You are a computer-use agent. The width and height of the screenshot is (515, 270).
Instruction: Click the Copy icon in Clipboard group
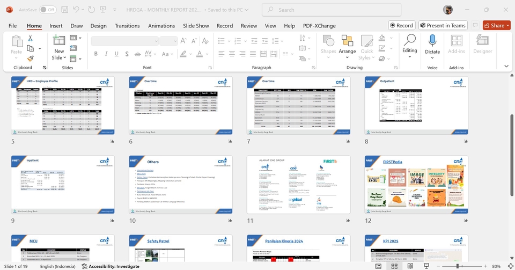click(30, 48)
